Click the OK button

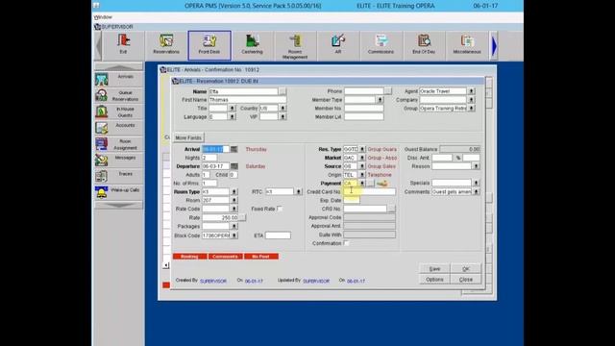(465, 269)
